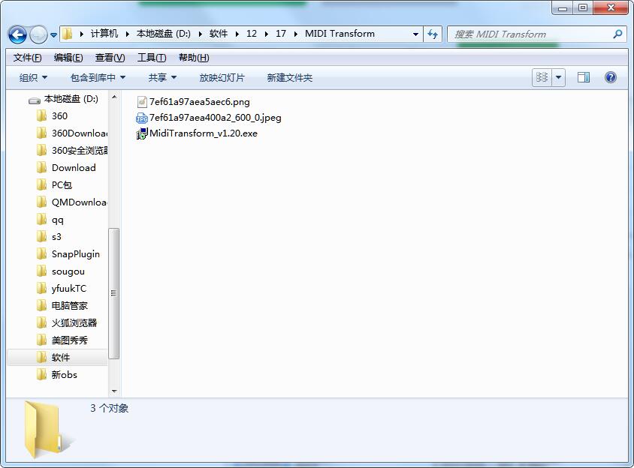The width and height of the screenshot is (634, 468).
Task: Select the PC包 folder
Action: [62, 185]
